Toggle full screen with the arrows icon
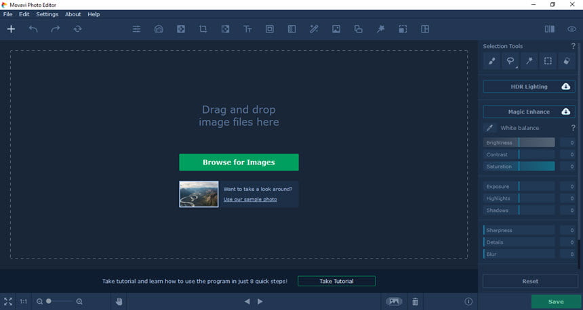 point(8,301)
